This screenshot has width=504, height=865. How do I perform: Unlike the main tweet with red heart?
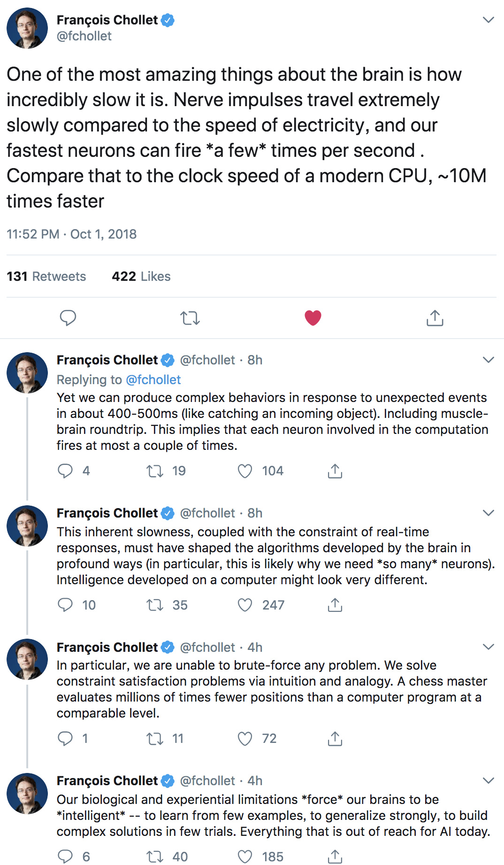coord(313,318)
